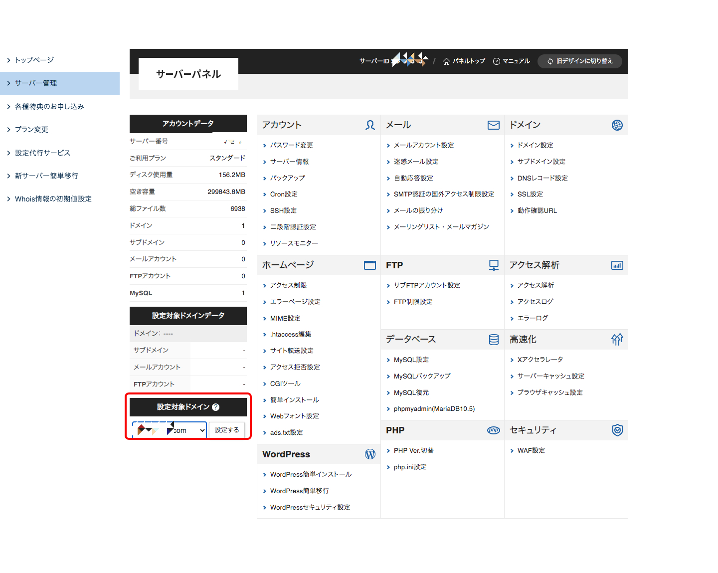Click the access analysis chart icon
This screenshot has height=573, width=718.
click(617, 265)
